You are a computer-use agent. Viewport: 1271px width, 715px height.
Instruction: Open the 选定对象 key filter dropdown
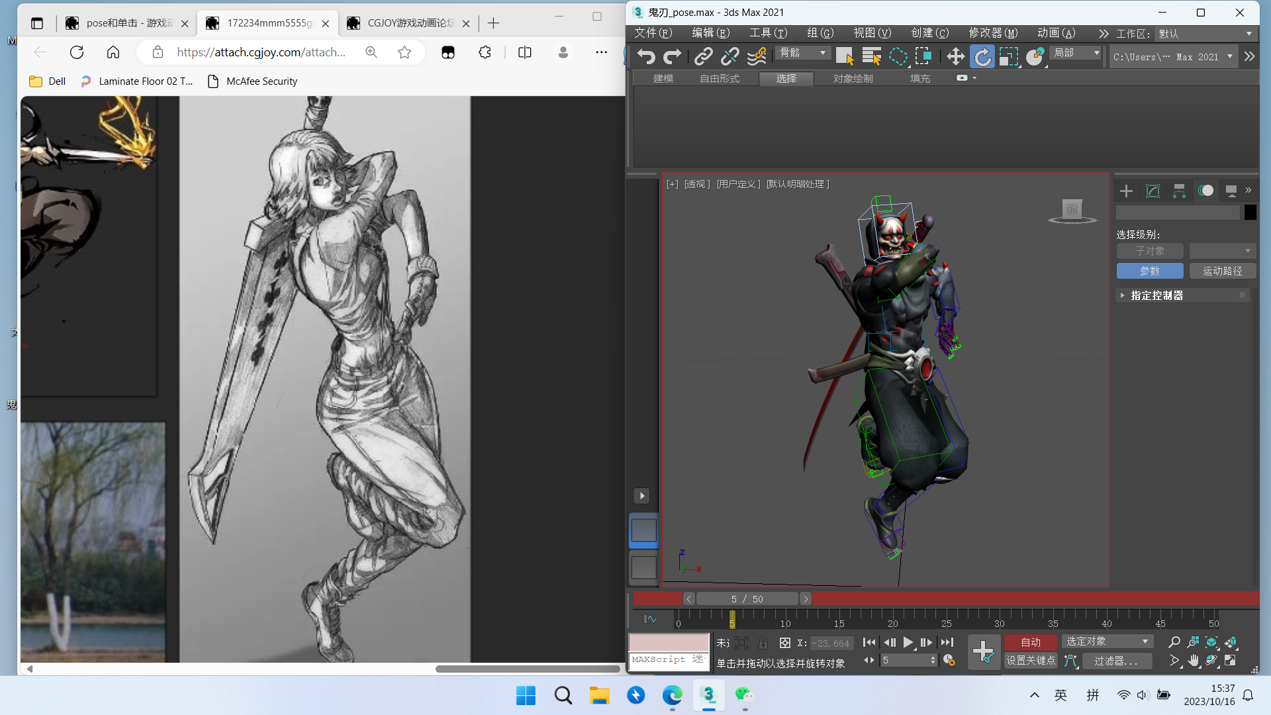1107,641
